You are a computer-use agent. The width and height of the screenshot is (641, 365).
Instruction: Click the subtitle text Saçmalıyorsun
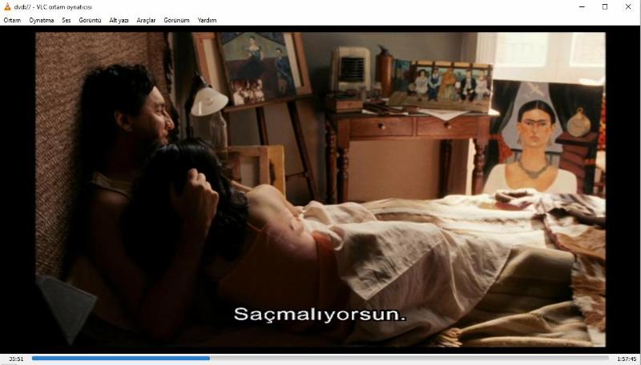[320, 314]
